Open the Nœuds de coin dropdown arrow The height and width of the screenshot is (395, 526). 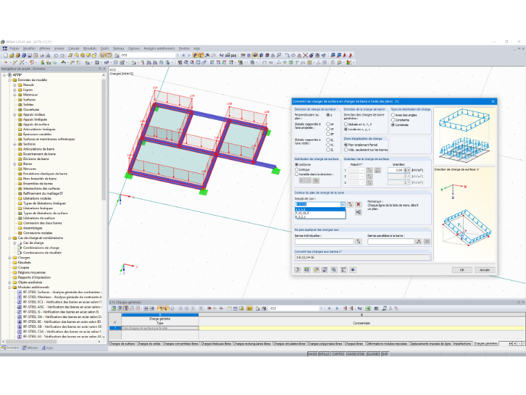pos(343,204)
